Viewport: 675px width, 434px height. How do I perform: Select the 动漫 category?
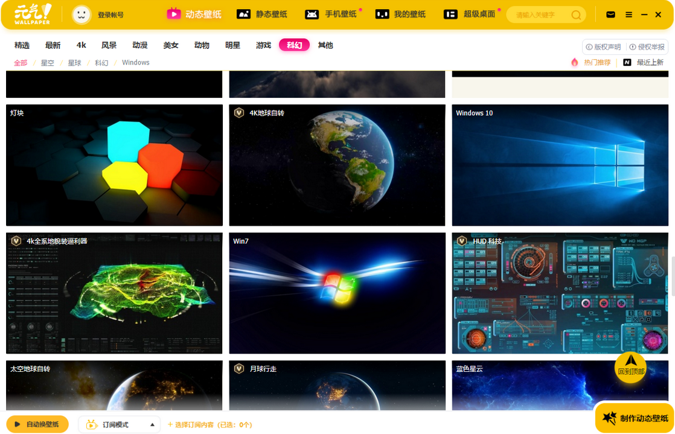[140, 45]
